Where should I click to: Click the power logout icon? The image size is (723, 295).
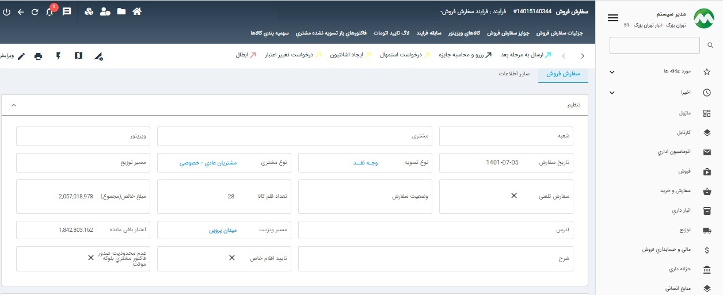click(6, 12)
